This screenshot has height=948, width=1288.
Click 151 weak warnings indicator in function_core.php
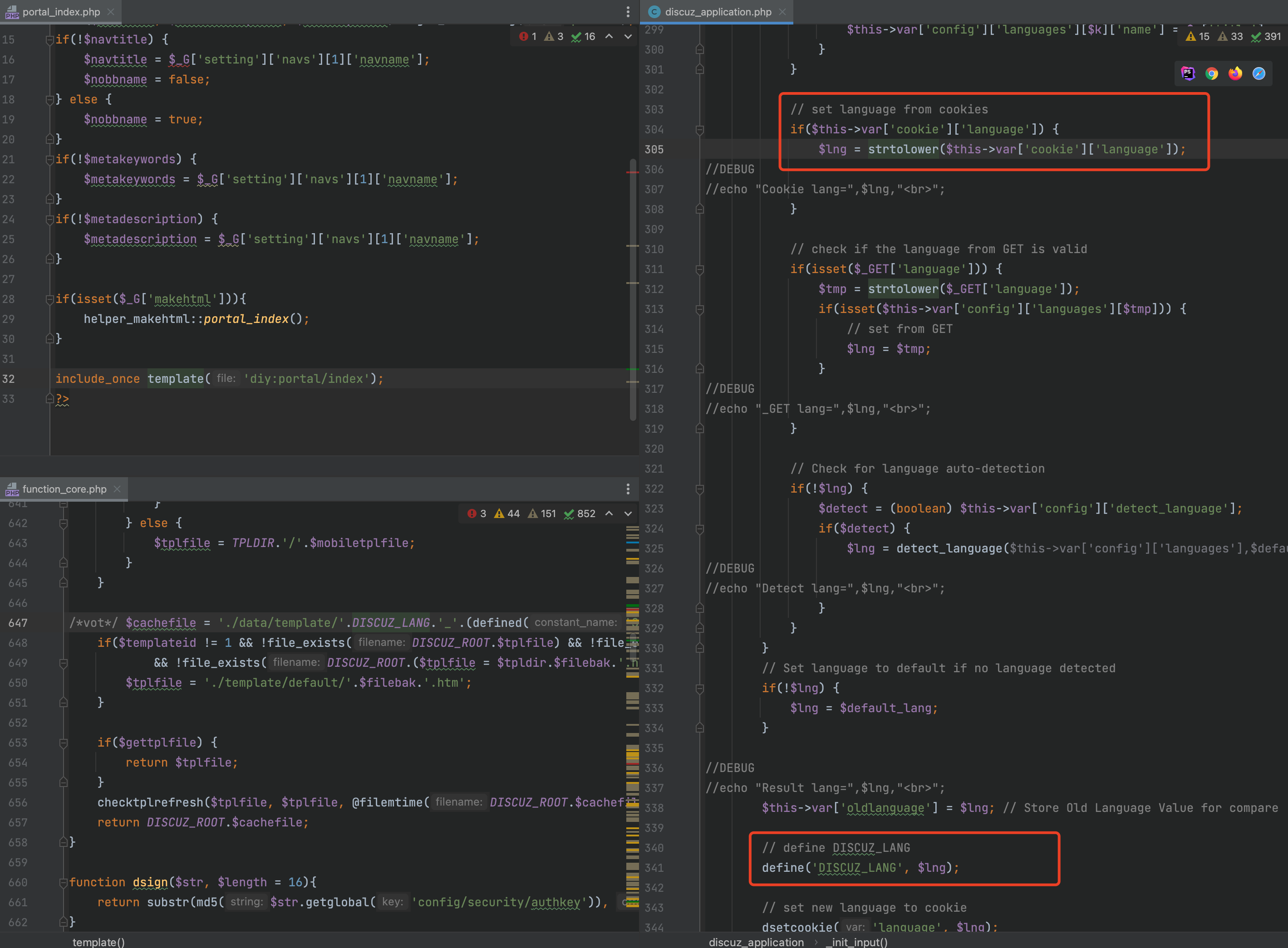tap(542, 513)
